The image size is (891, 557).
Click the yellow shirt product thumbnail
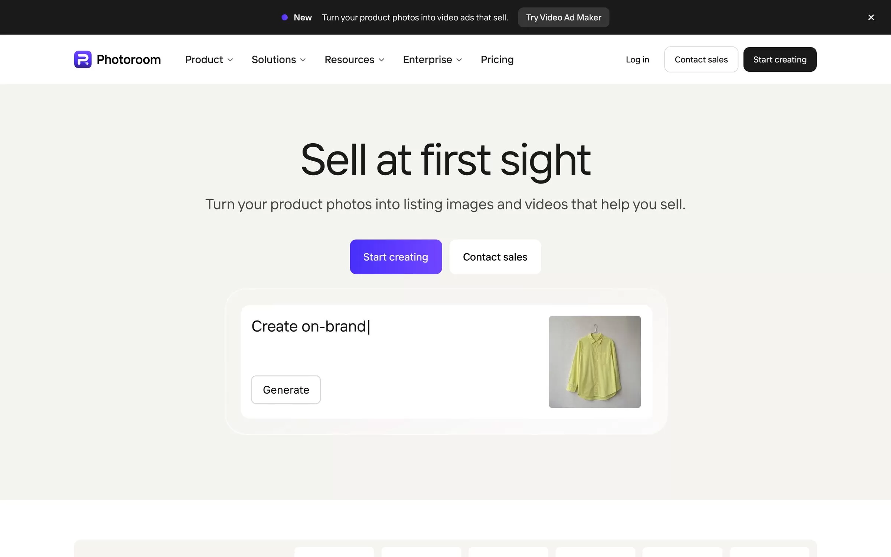(595, 362)
